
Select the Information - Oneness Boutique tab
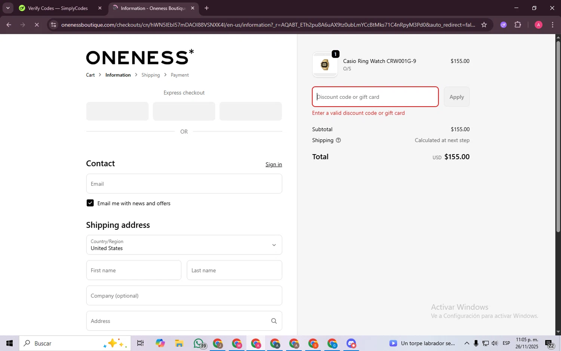pyautogui.click(x=153, y=8)
